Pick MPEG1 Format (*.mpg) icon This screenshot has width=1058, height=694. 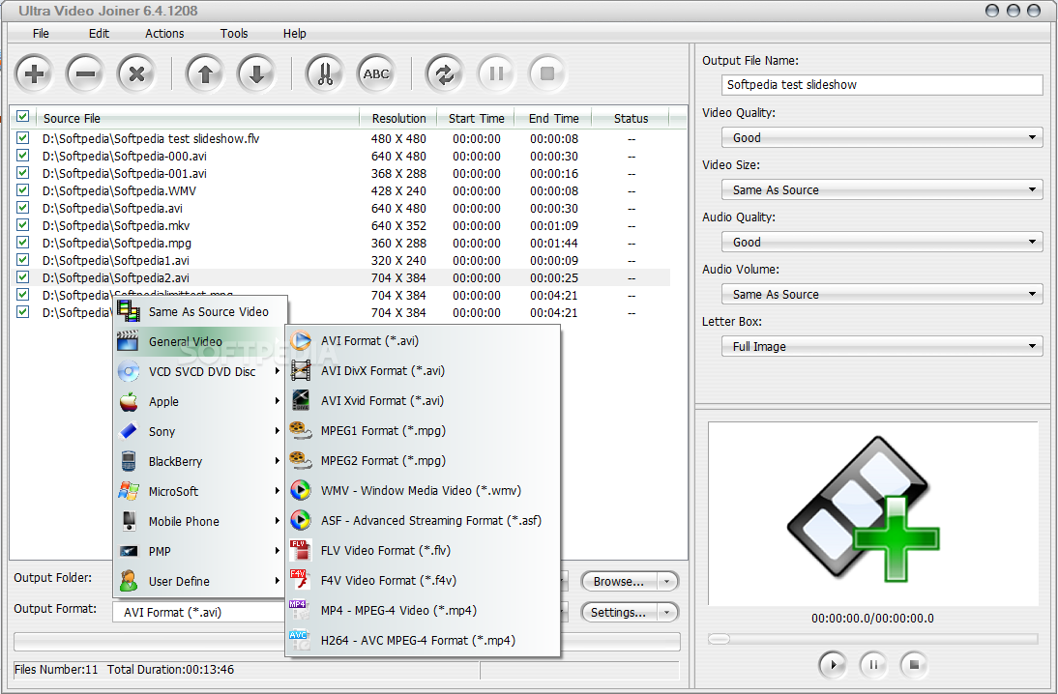(x=300, y=430)
